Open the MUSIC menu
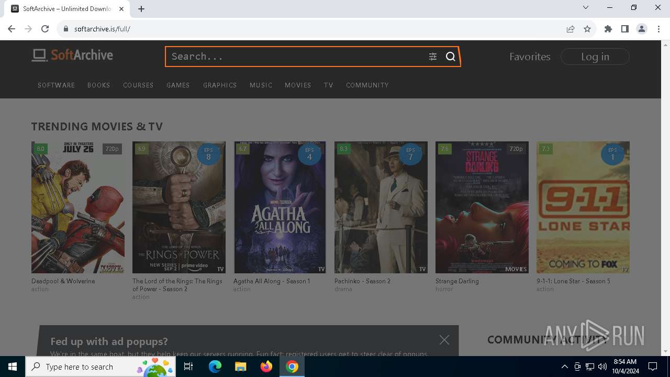The width and height of the screenshot is (670, 377). (x=261, y=85)
